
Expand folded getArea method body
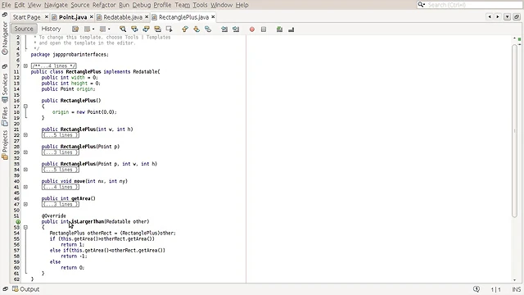(x=25, y=204)
